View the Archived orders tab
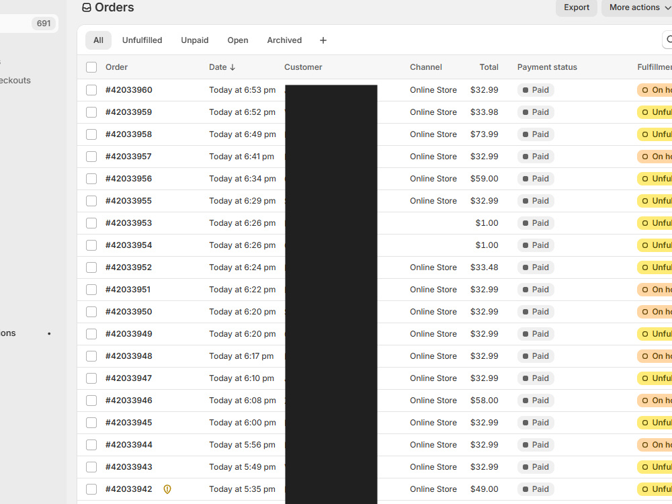Image resolution: width=672 pixels, height=504 pixels. tap(284, 40)
